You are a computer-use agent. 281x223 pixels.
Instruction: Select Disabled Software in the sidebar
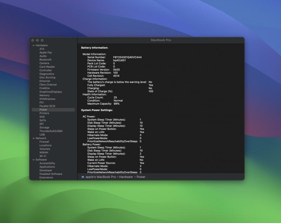pos(51,174)
